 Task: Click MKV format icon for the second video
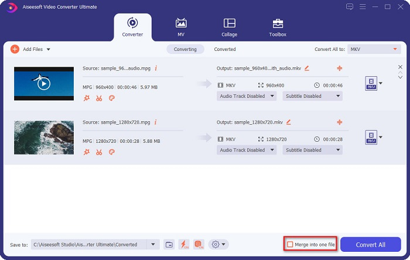click(371, 137)
